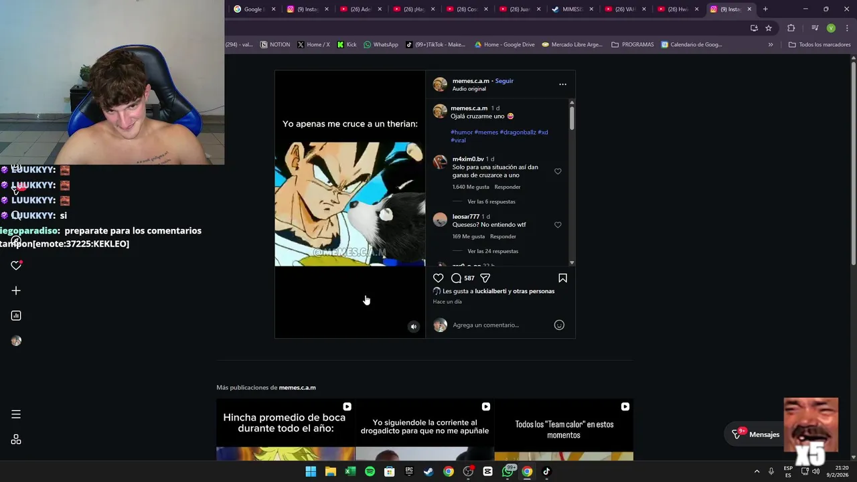This screenshot has width=857, height=482.
Task: Click the install-app icon in the address bar
Action: pos(754,28)
